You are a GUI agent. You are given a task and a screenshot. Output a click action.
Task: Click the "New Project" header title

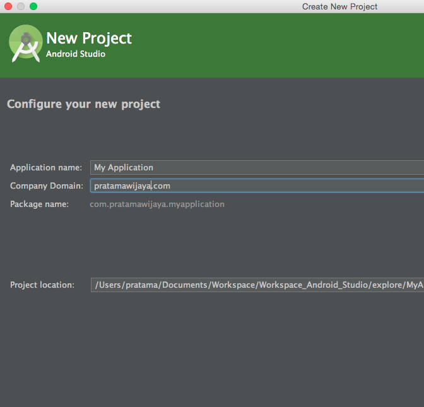click(89, 38)
